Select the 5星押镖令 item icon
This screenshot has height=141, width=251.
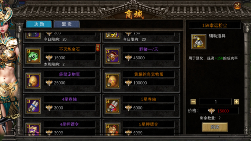[x=113, y=129]
